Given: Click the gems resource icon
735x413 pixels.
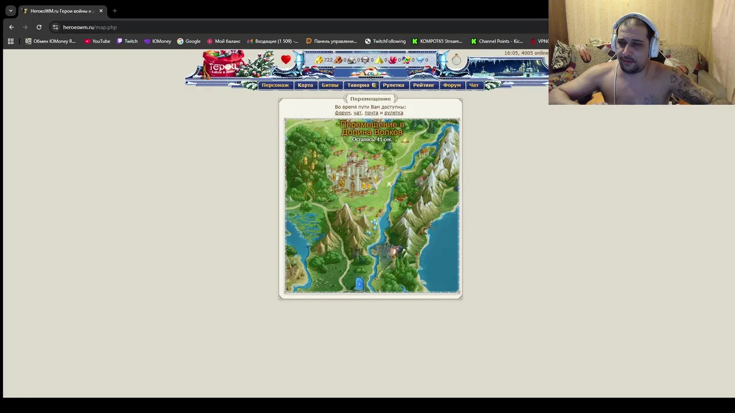Looking at the screenshot, I should tap(406, 60).
